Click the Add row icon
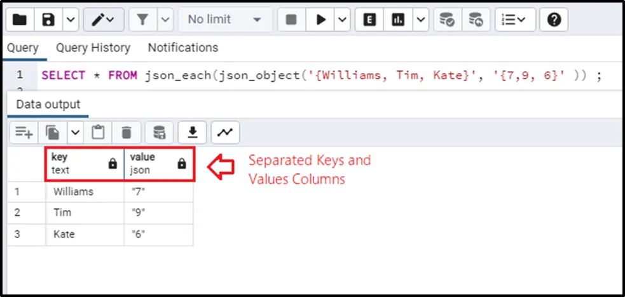 [24, 132]
